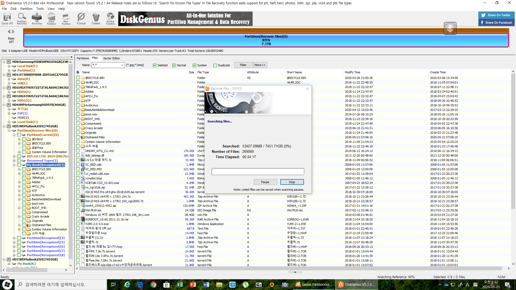The image size is (516, 290).
Task: Open 7-Zip icon on taskbar
Action: click(259, 285)
